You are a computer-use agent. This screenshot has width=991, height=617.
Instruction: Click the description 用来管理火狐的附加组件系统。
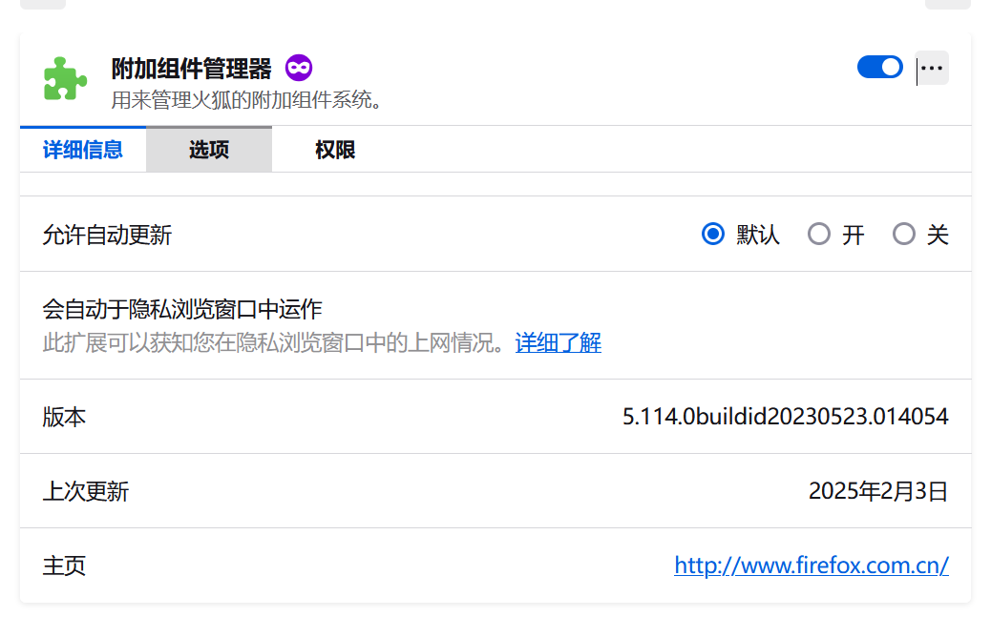246,100
